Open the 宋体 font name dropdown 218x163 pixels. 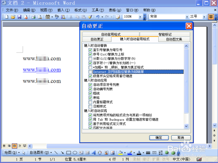[187, 17]
